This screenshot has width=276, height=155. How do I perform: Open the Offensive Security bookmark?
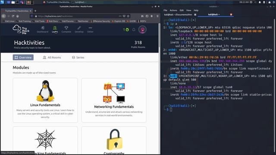pos(100,21)
